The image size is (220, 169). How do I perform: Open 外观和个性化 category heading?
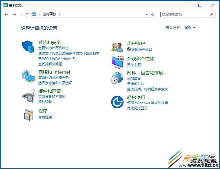[140, 58]
